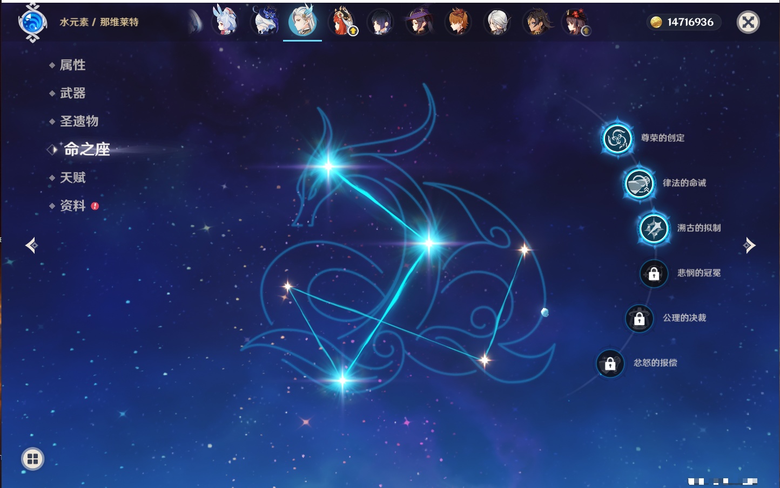Image resolution: width=780 pixels, height=488 pixels.
Task: Open constellation 溯古的拟制 icon
Action: click(654, 229)
